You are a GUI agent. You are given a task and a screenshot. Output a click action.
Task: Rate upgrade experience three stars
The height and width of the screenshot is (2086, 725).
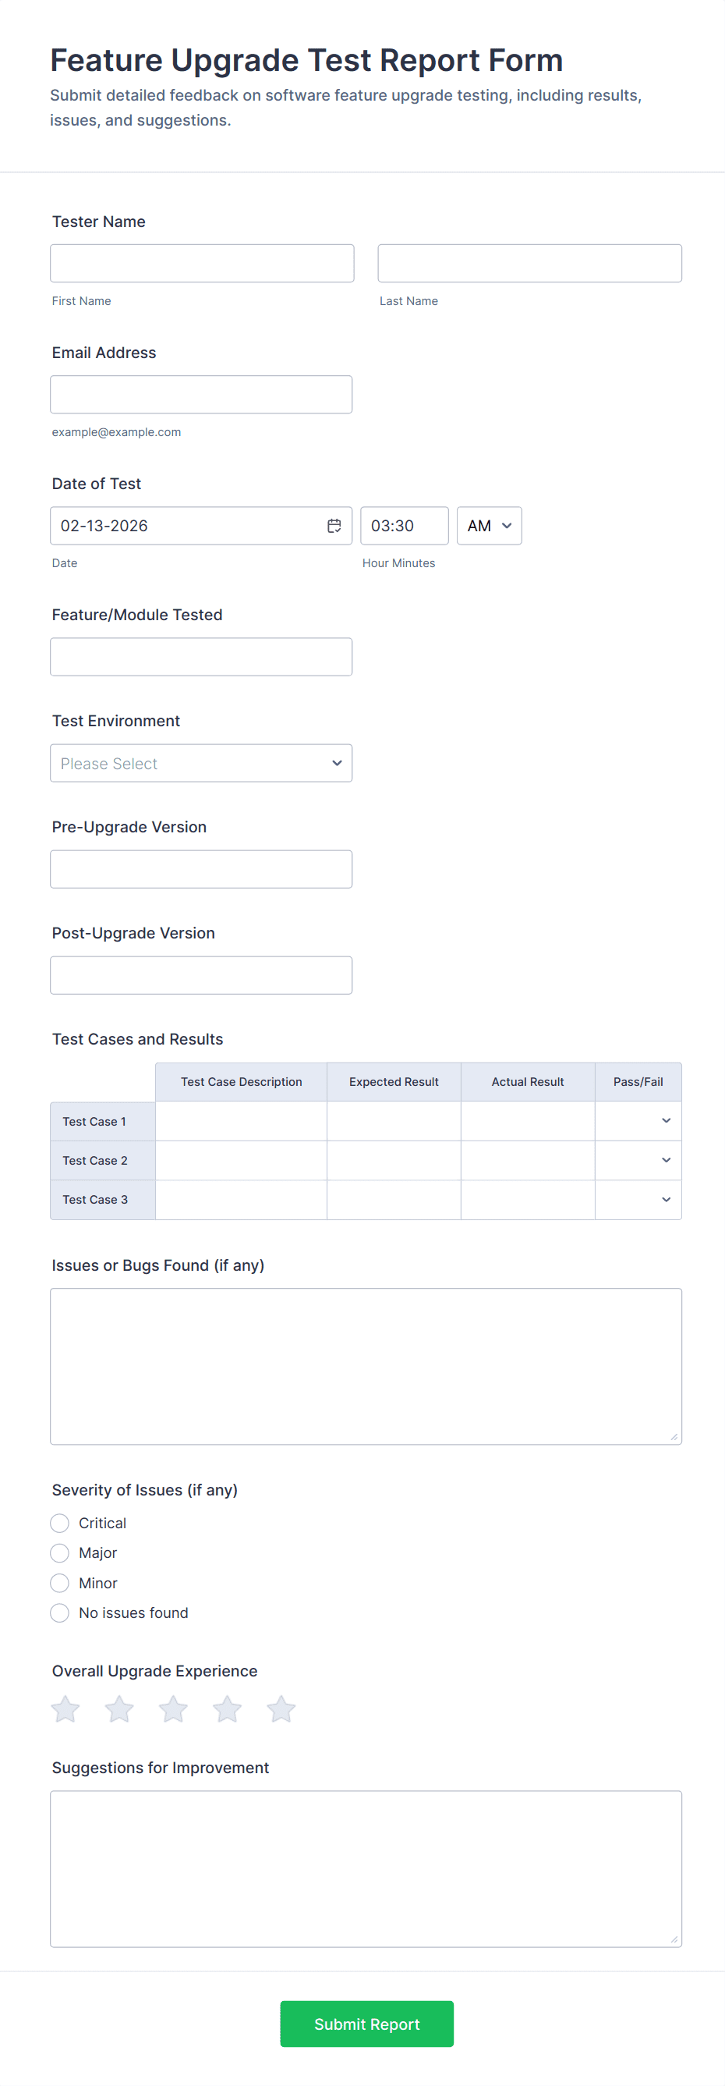173,1709
